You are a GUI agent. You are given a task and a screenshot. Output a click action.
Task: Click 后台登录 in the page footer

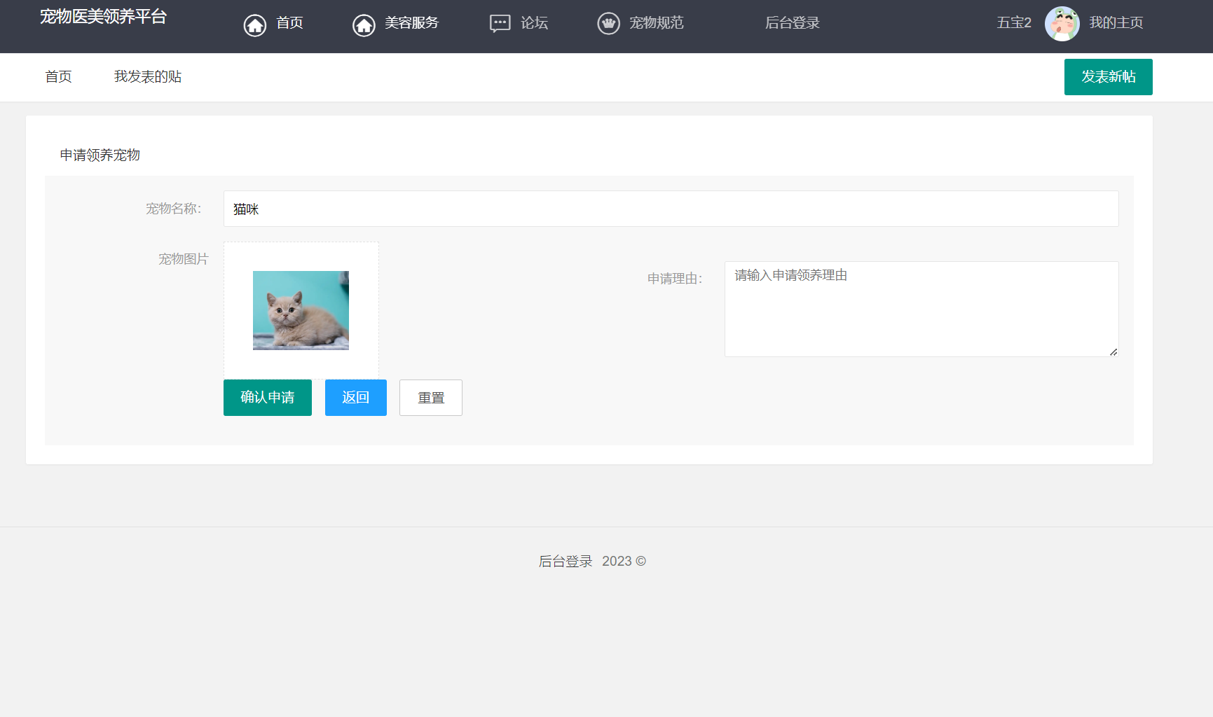click(565, 561)
